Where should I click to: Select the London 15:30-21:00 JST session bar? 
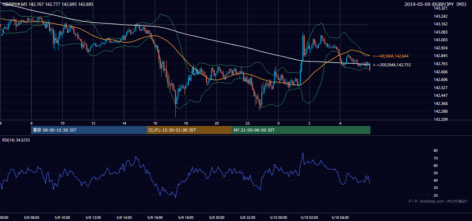189,130
